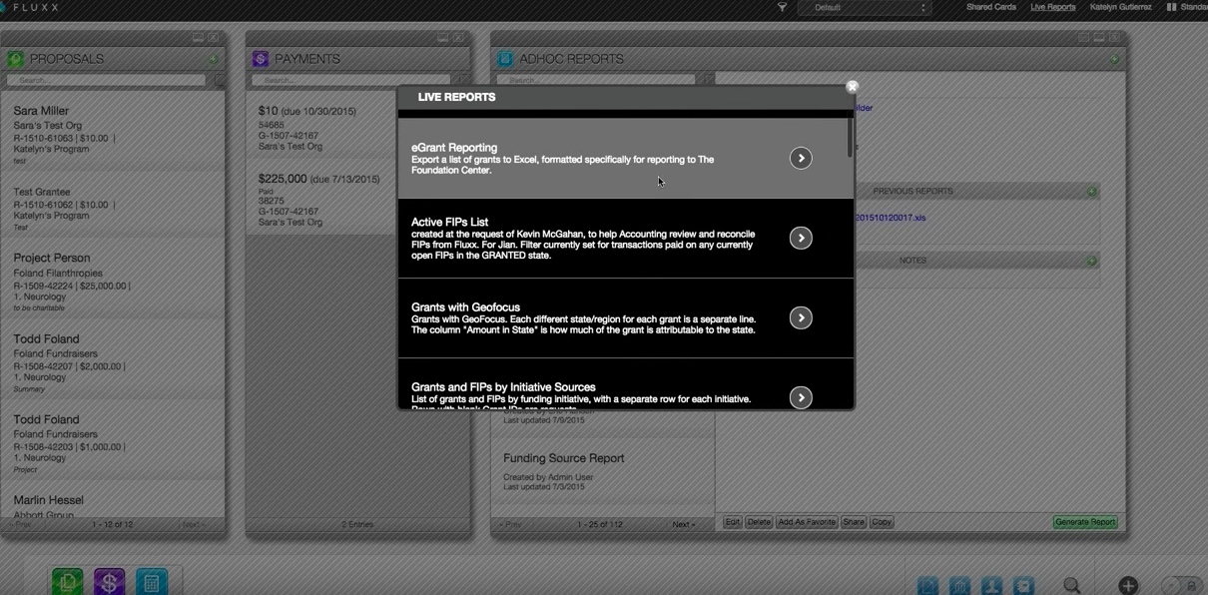The image size is (1208, 595).
Task: Click the filter funnel icon in top bar
Action: point(783,7)
